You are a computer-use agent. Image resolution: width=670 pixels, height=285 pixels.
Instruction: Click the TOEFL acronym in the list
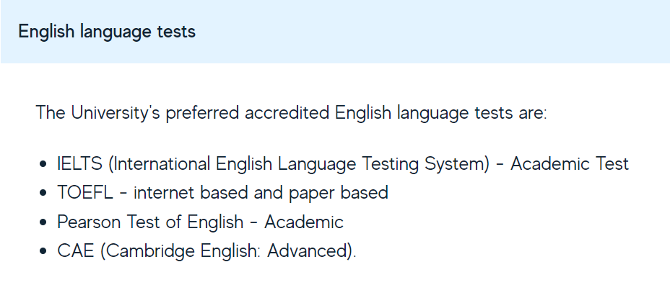85,193
